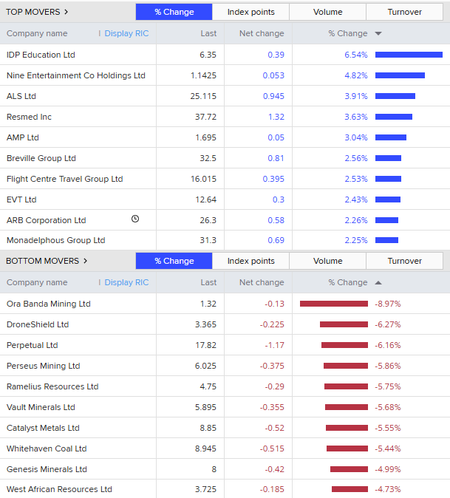Open IDP Education Ltd company link

[x=41, y=55]
